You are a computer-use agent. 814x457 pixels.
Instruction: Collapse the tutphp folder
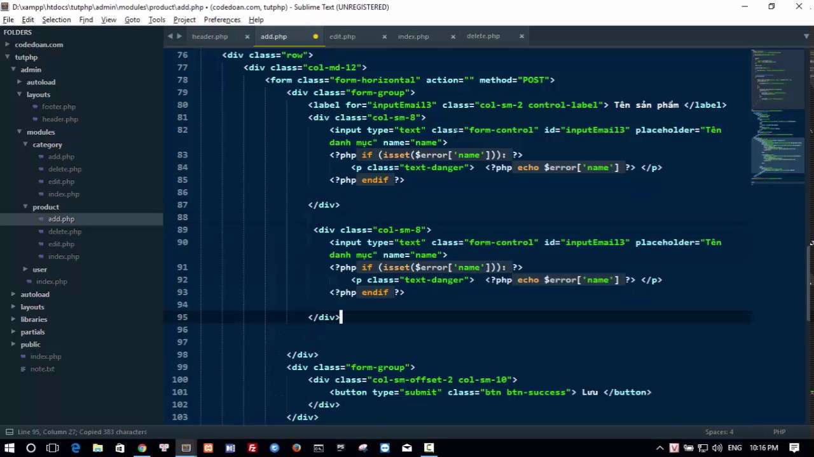(x=8, y=57)
